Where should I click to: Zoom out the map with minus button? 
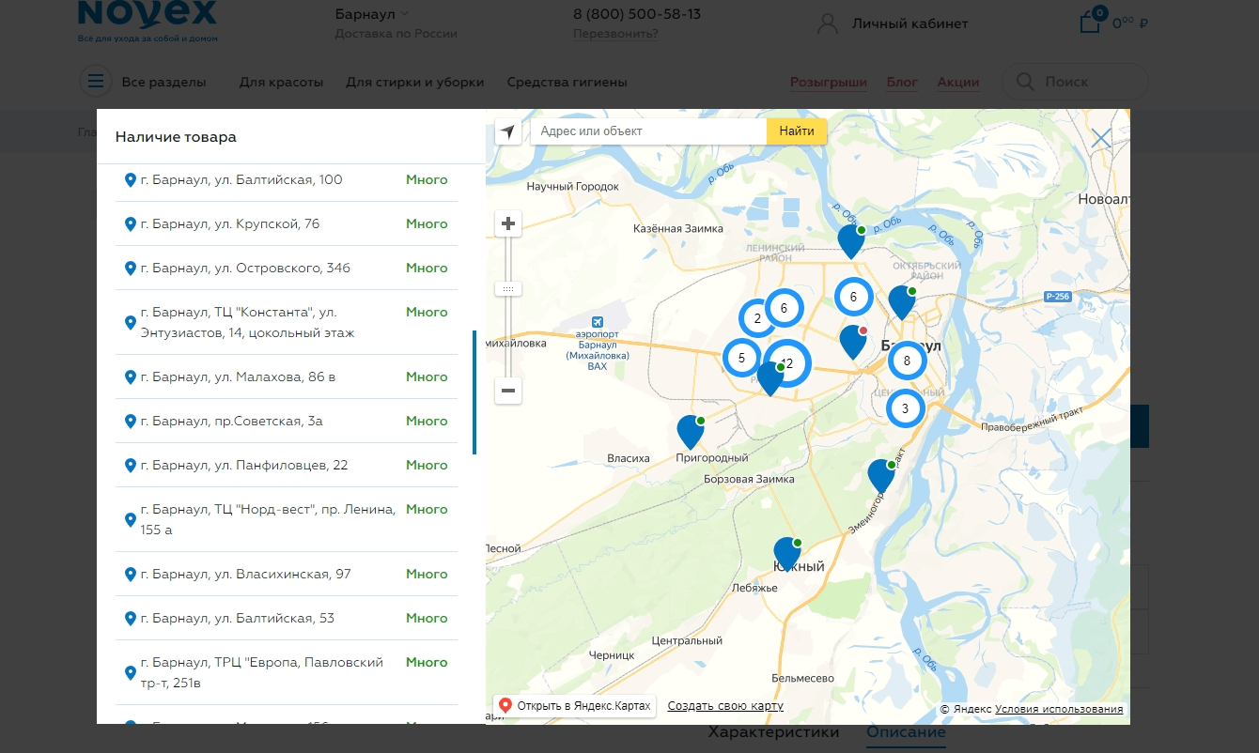point(508,391)
